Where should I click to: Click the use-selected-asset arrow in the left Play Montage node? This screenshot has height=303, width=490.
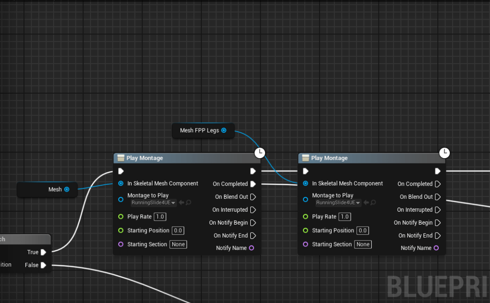(182, 203)
